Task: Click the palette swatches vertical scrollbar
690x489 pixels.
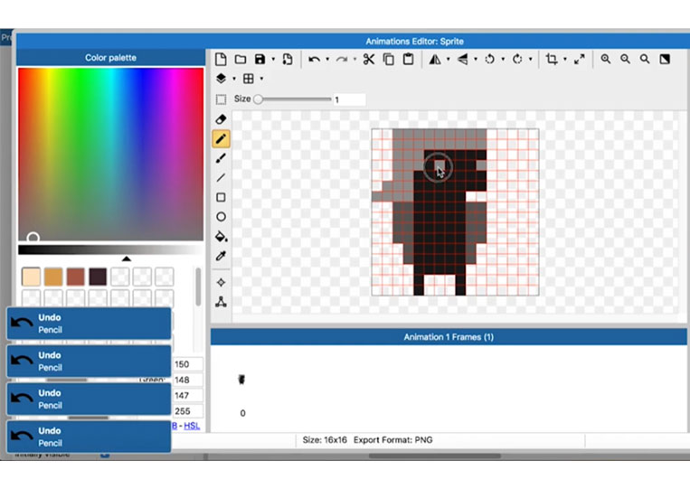Action: (198, 287)
